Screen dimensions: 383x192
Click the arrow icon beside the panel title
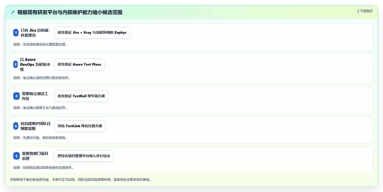click(13, 12)
